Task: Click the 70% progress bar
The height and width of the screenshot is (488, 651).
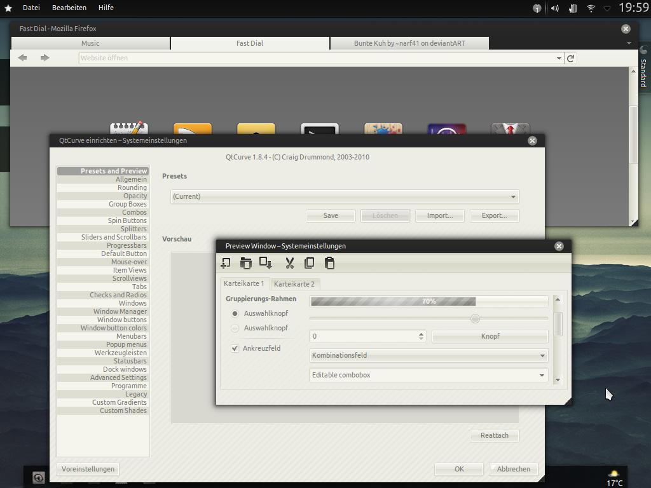Action: click(429, 302)
